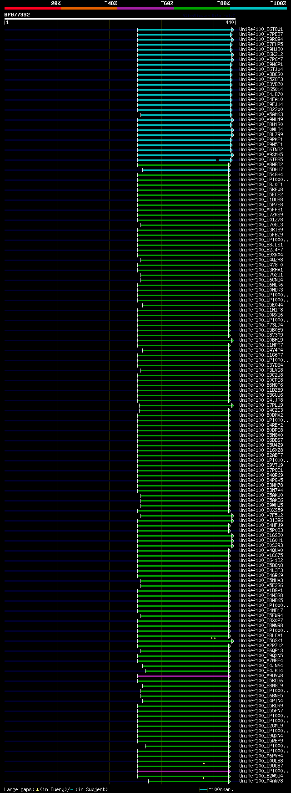
Task: Select hit label UniRef100_Q54GH4
Action: 261,175
